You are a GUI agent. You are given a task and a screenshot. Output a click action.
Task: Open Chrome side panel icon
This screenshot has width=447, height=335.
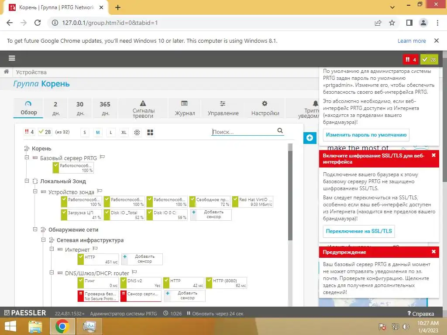point(409,23)
